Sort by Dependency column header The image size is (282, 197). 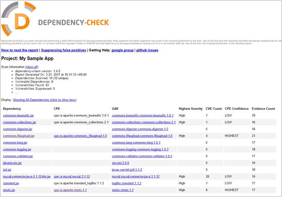12,109
